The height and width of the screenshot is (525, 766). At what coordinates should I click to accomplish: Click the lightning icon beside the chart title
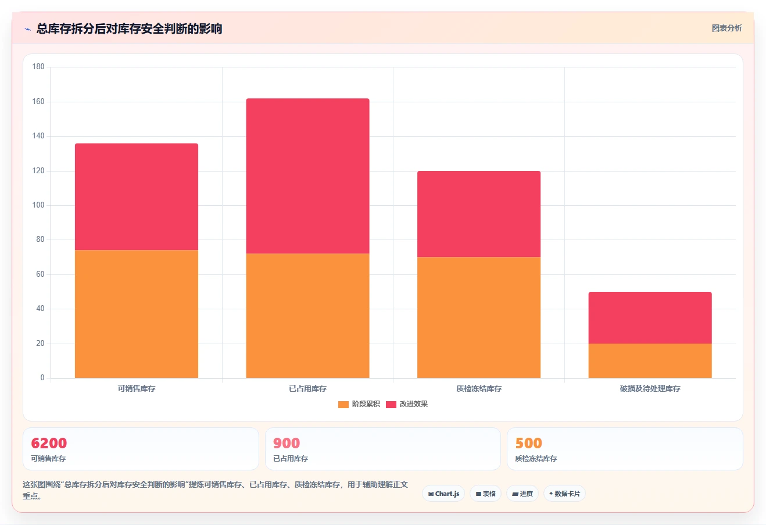point(27,29)
